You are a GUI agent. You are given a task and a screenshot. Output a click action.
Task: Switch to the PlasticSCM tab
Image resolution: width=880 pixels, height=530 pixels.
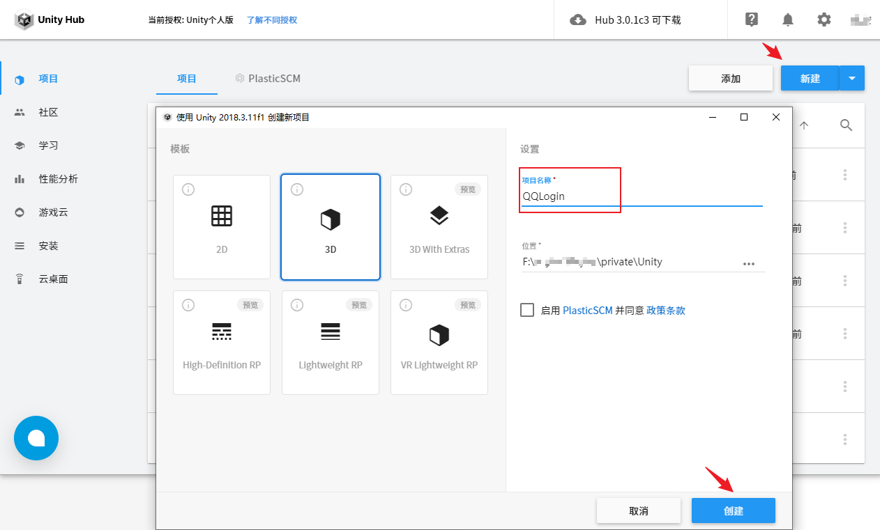[268, 78]
